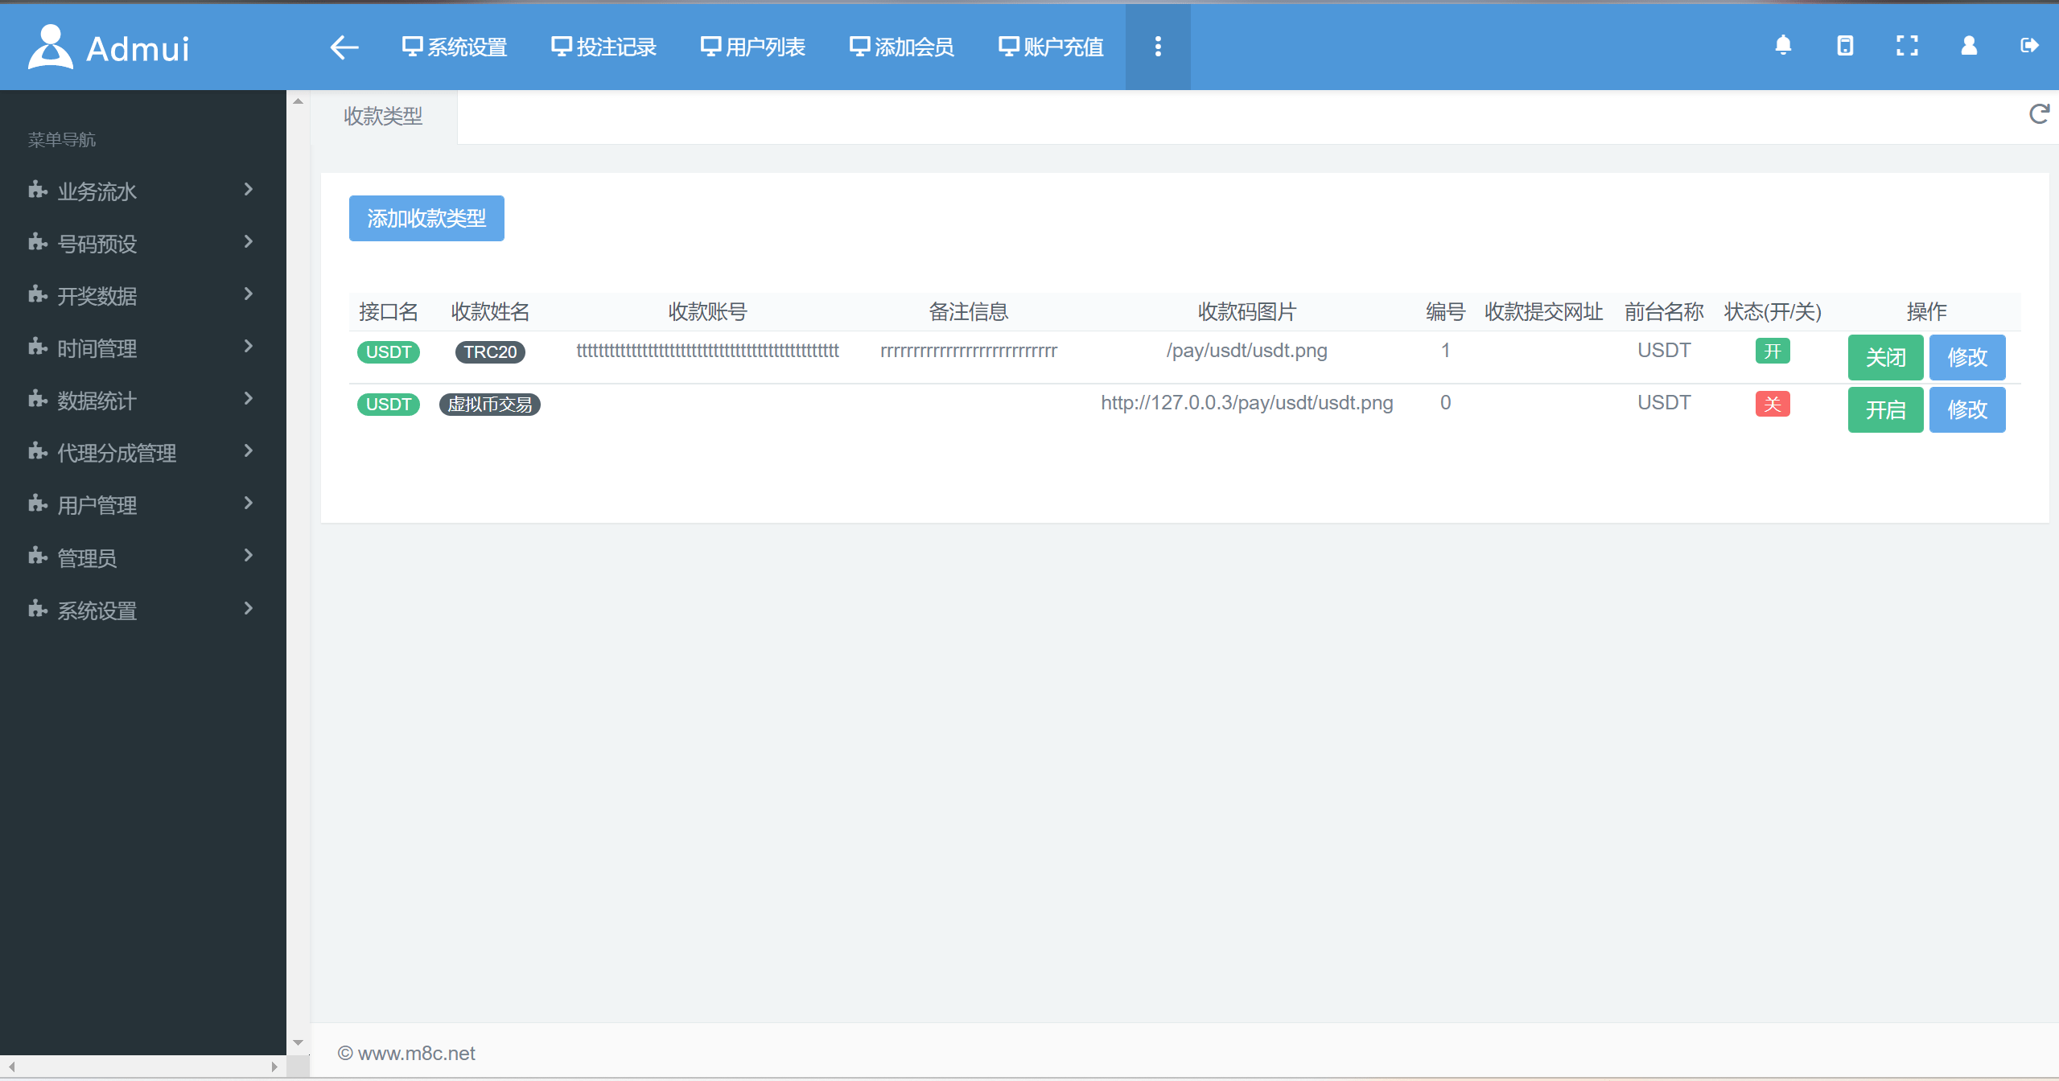Click the logout icon at top right

pos(2029,46)
